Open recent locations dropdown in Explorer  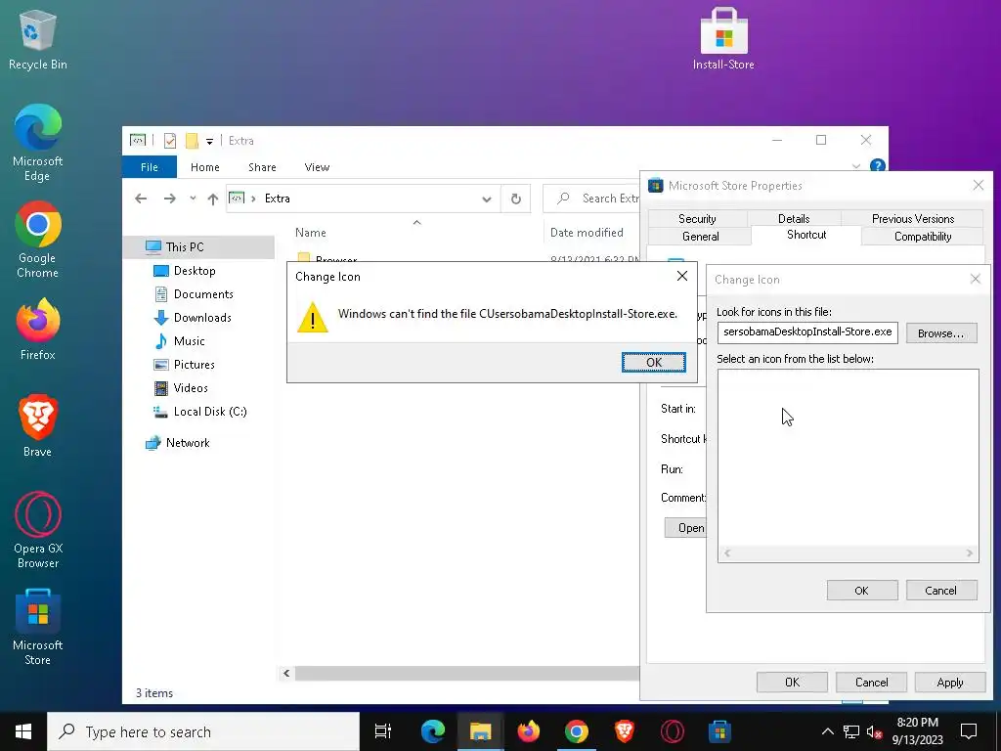(193, 199)
